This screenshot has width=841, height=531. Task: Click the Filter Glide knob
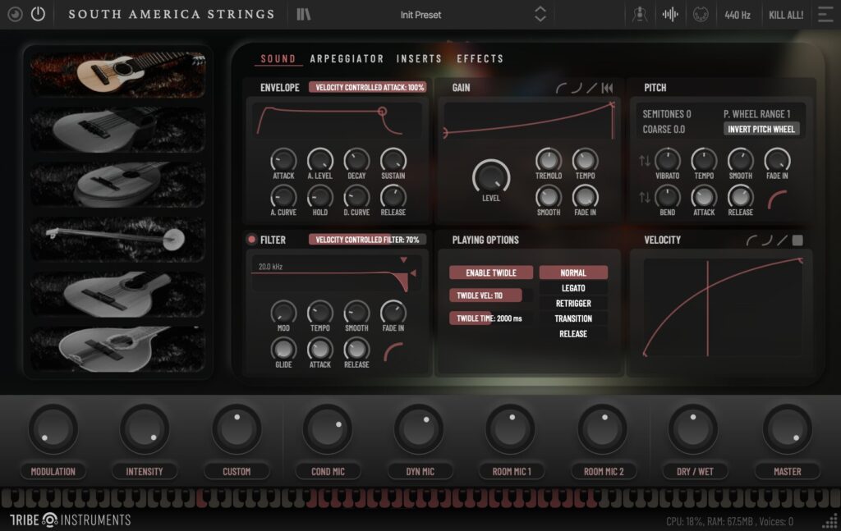tap(283, 350)
